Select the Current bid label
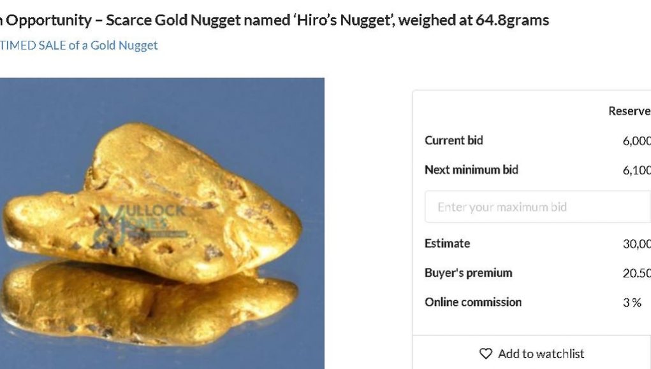The width and height of the screenshot is (651, 369). click(454, 141)
